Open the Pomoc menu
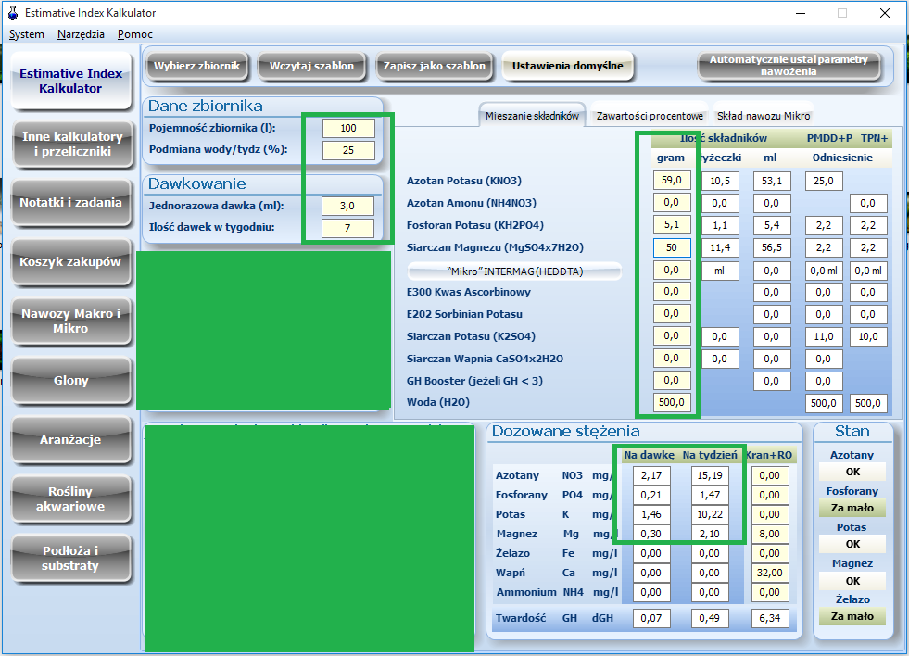Image resolution: width=909 pixels, height=656 pixels. tap(135, 34)
